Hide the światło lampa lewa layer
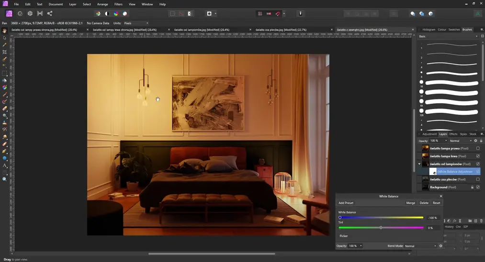Image resolution: width=485 pixels, height=262 pixels. pyautogui.click(x=478, y=156)
